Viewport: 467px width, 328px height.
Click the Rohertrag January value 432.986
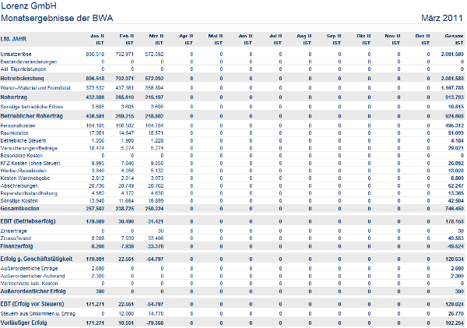(x=95, y=97)
